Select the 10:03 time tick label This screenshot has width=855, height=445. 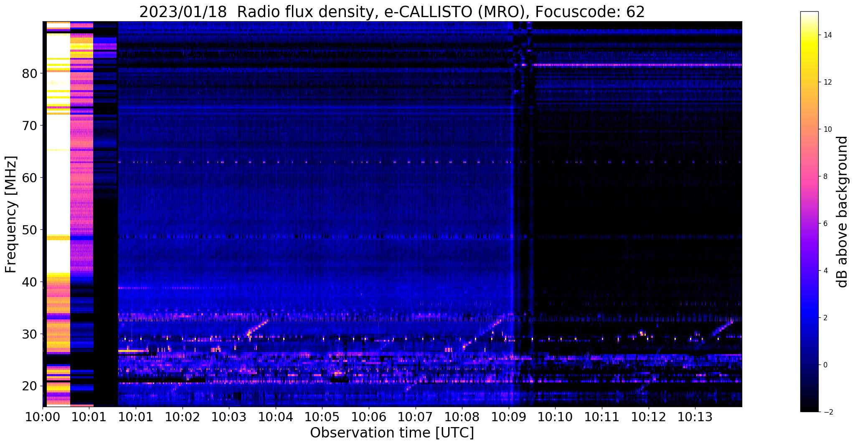[x=229, y=417]
